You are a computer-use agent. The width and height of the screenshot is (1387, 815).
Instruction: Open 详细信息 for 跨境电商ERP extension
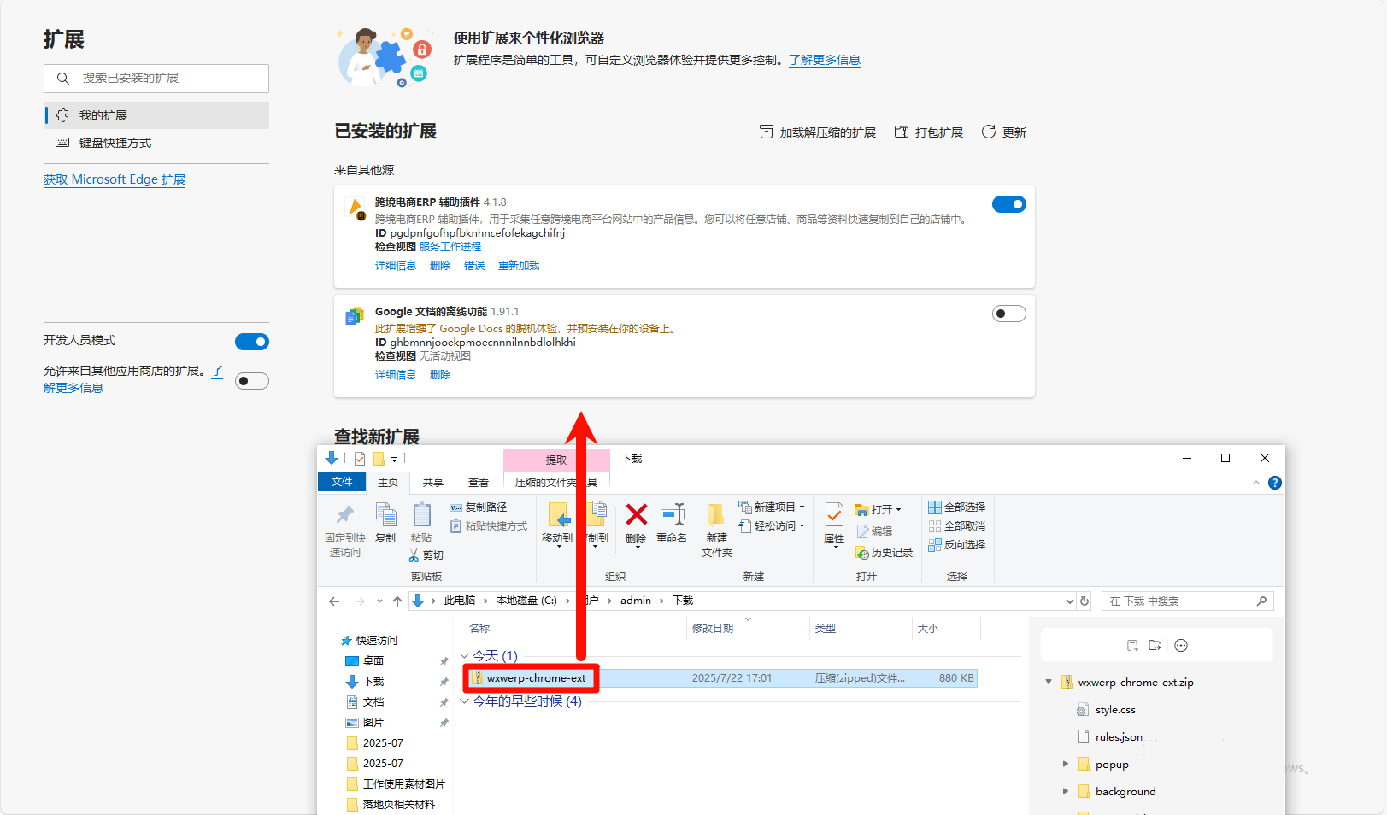point(396,266)
